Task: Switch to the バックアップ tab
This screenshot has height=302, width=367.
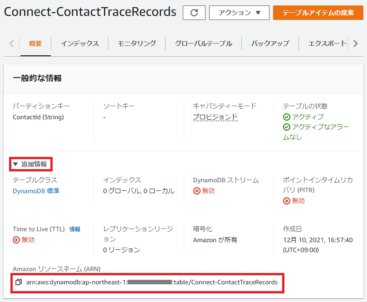Action: click(x=270, y=44)
